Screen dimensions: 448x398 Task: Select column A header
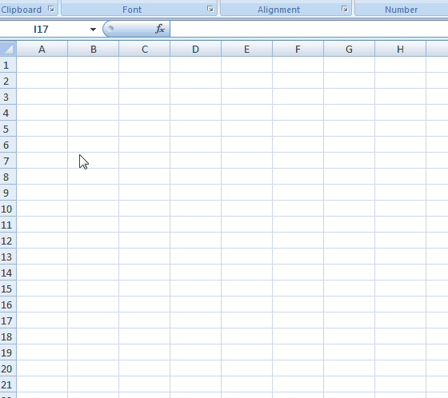(42, 49)
